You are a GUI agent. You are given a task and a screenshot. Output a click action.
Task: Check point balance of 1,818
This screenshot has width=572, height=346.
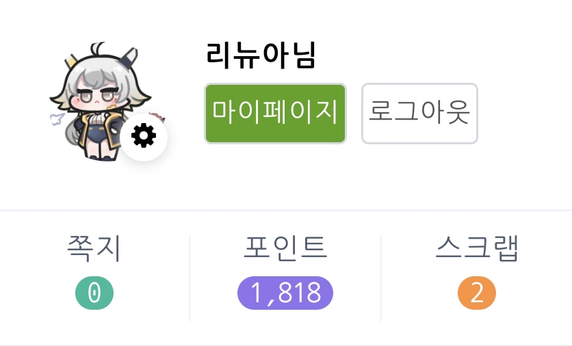(285, 293)
